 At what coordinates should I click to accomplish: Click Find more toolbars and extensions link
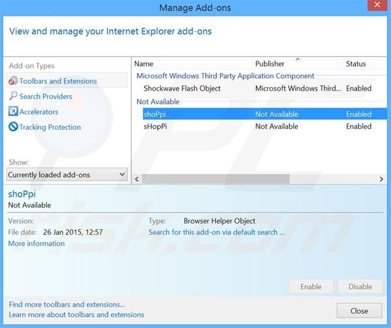[x=67, y=305]
